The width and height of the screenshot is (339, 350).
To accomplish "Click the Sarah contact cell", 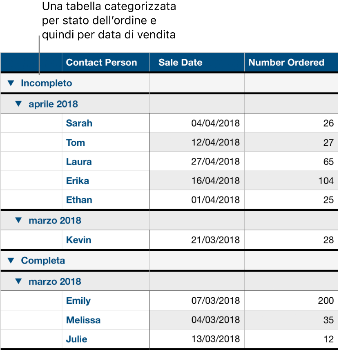I will coord(79,123).
